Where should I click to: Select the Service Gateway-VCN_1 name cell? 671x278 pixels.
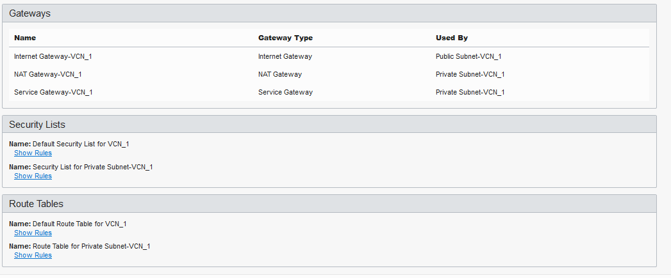[x=53, y=92]
